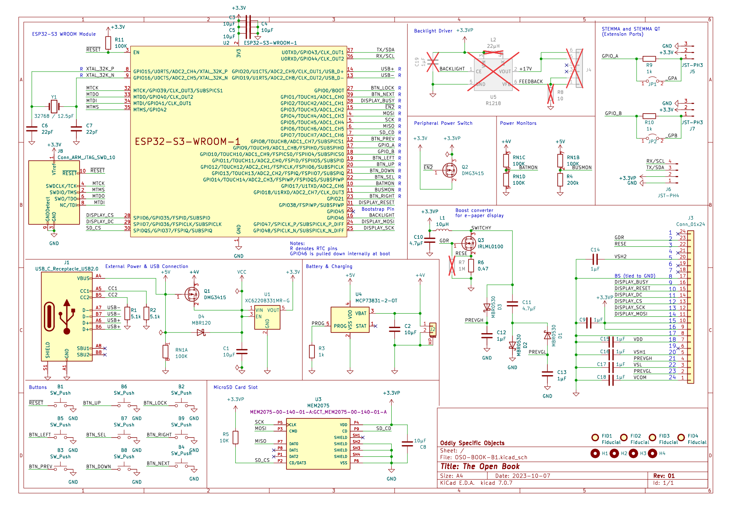Click the L1 10µH inductor symbol
Image resolution: width=729 pixels, height=506 pixels.
tap(442, 230)
